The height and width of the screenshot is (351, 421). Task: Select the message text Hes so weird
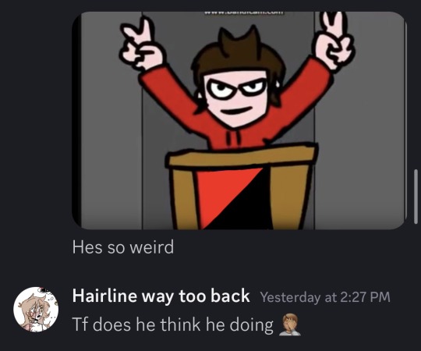pos(123,246)
